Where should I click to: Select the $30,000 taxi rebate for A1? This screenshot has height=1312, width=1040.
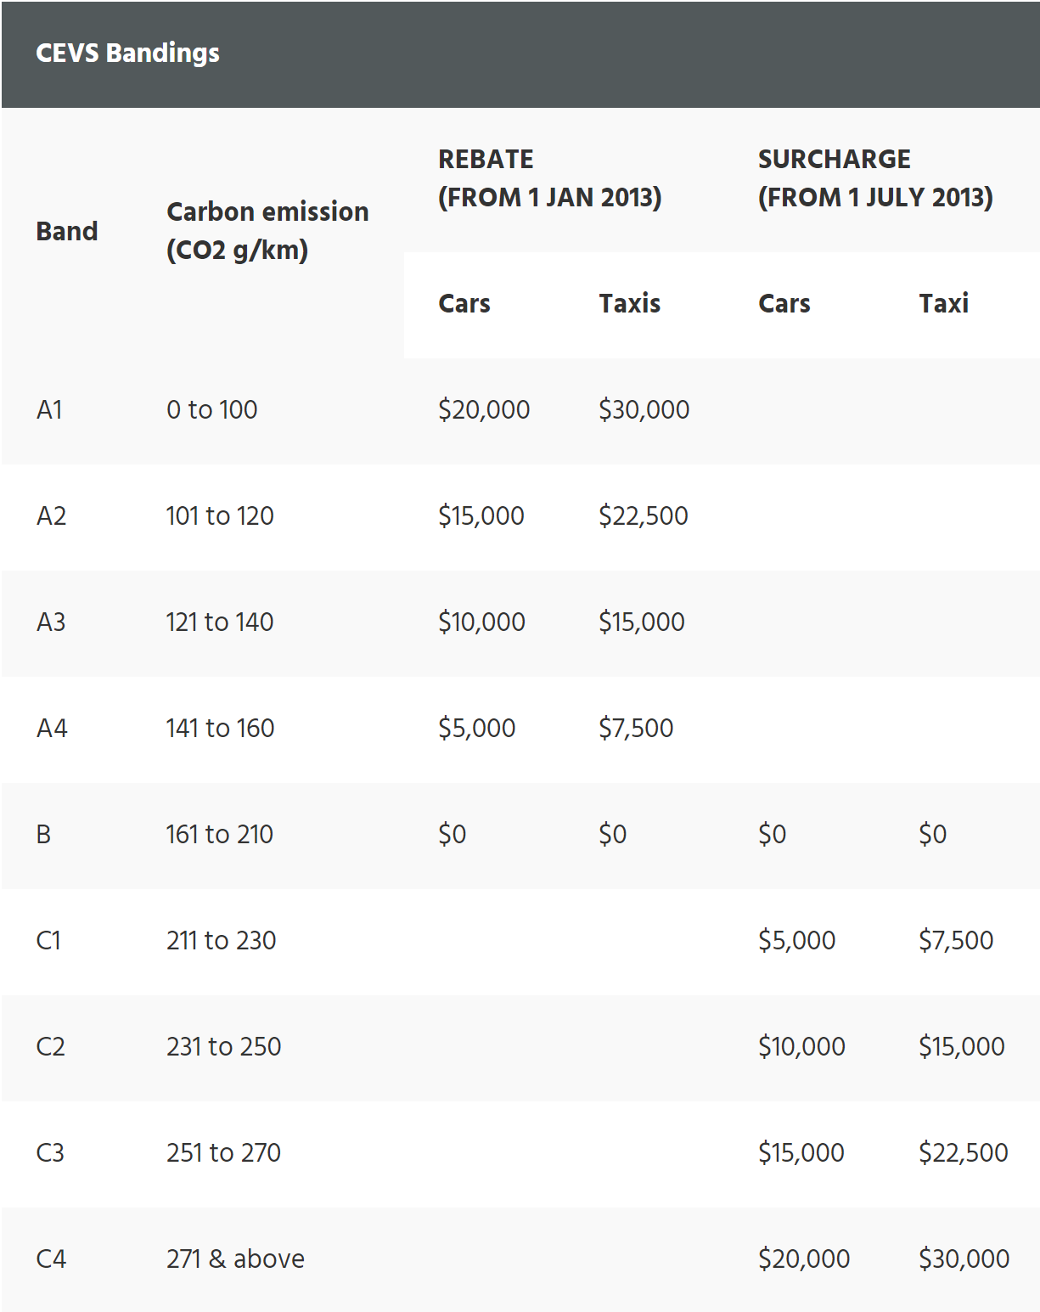644,409
